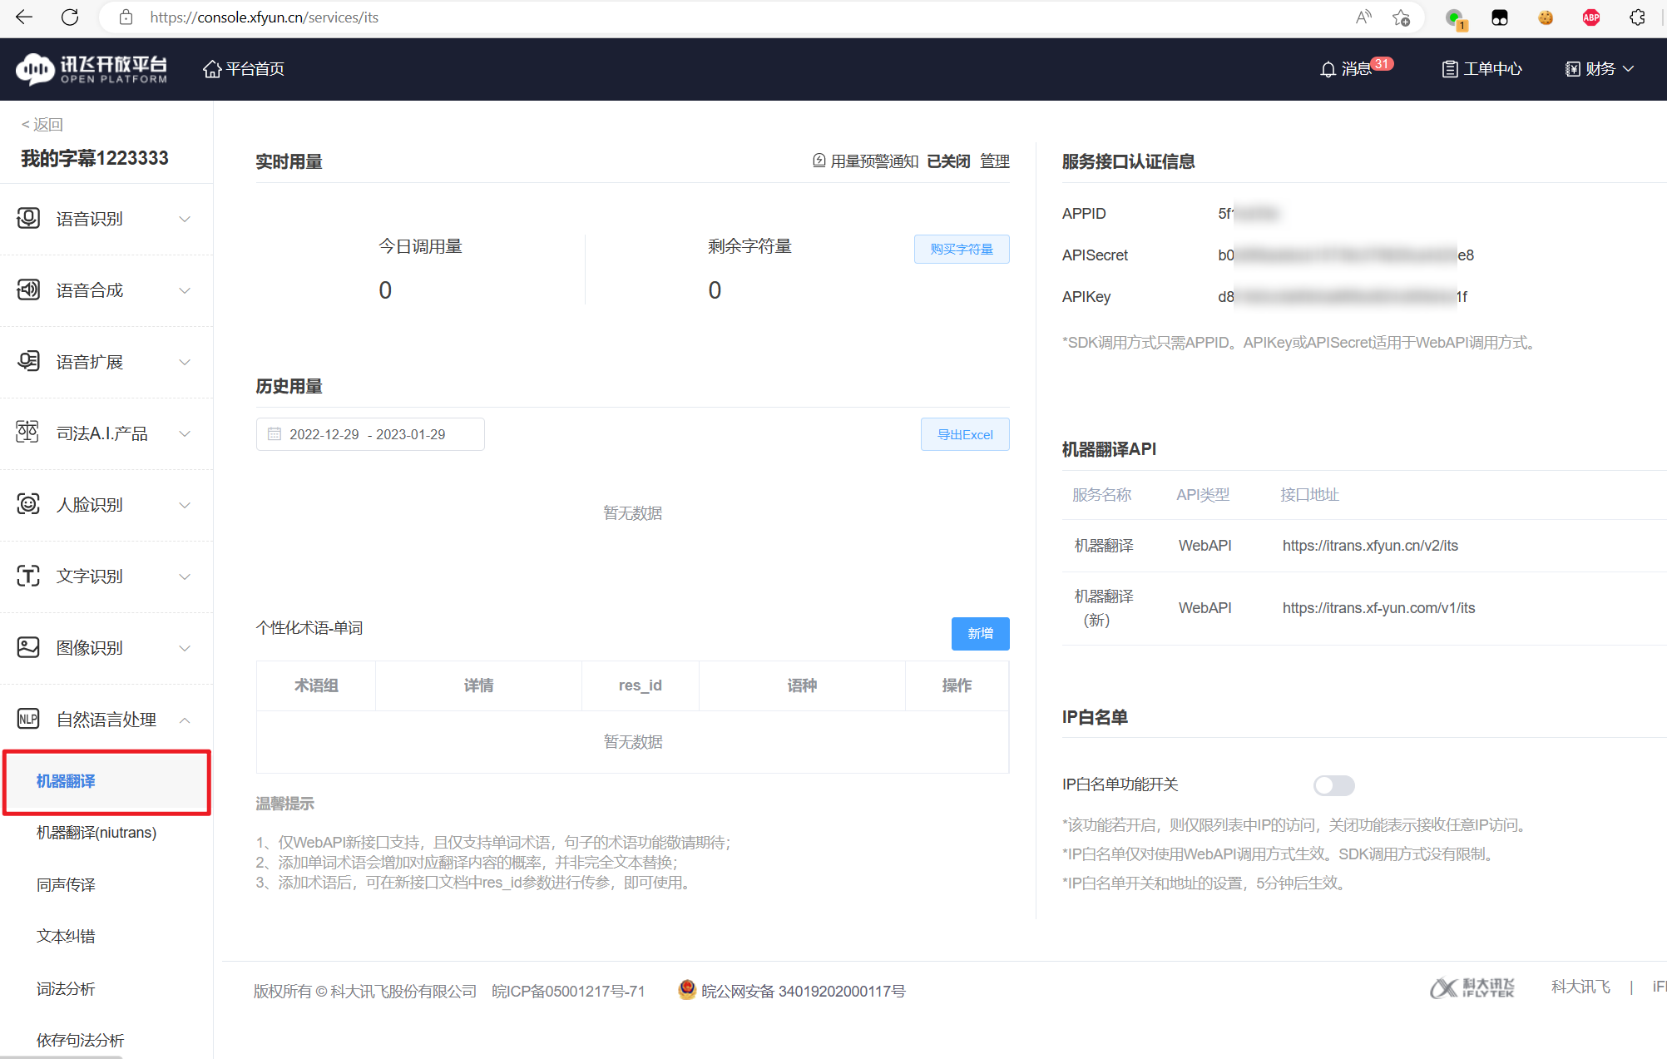
Task: Expand the 财务 dropdown menu
Action: (1600, 69)
